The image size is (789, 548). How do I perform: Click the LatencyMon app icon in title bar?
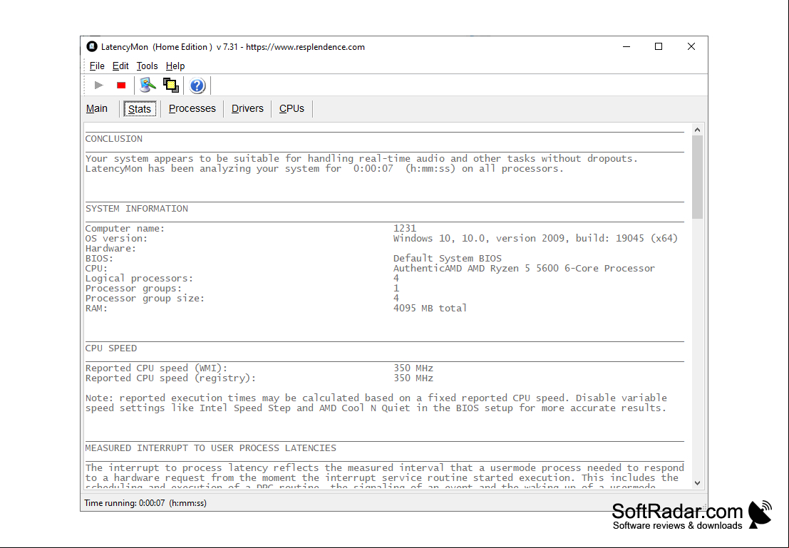[x=91, y=47]
